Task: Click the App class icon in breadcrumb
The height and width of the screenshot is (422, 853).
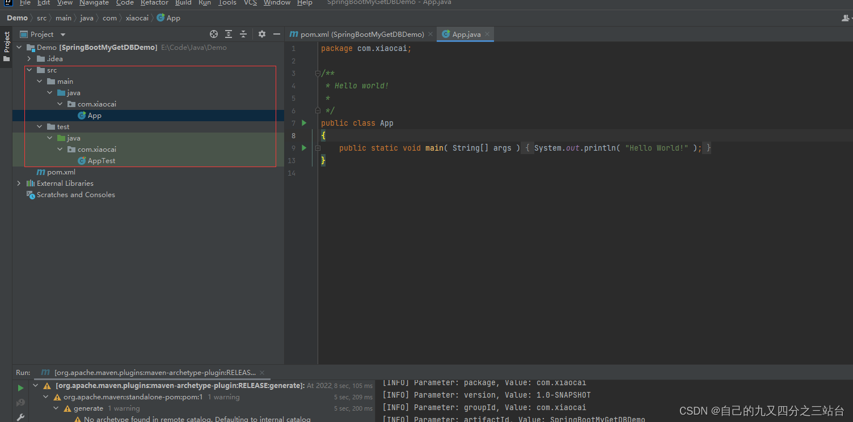Action: [x=161, y=18]
